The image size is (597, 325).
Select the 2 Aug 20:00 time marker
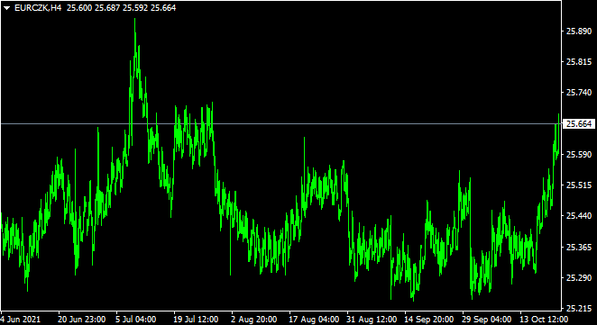[254, 319]
